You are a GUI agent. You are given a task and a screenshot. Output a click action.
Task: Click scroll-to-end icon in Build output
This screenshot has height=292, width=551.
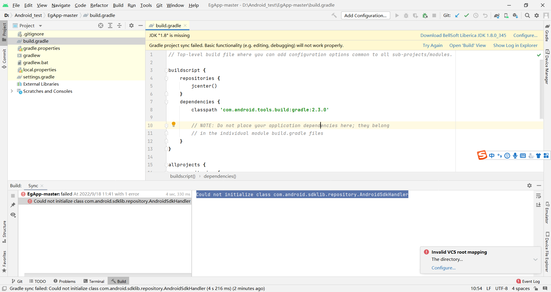coord(538,205)
